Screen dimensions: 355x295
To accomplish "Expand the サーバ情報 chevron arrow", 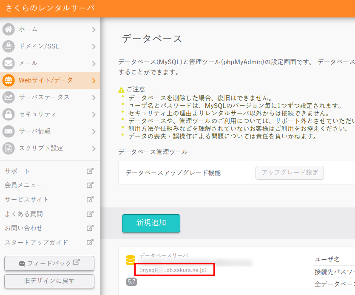I will 94,131.
